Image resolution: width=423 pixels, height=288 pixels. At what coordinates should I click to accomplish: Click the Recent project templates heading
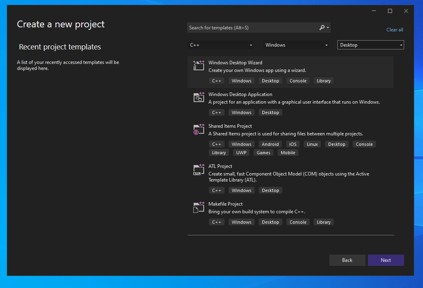pos(60,47)
